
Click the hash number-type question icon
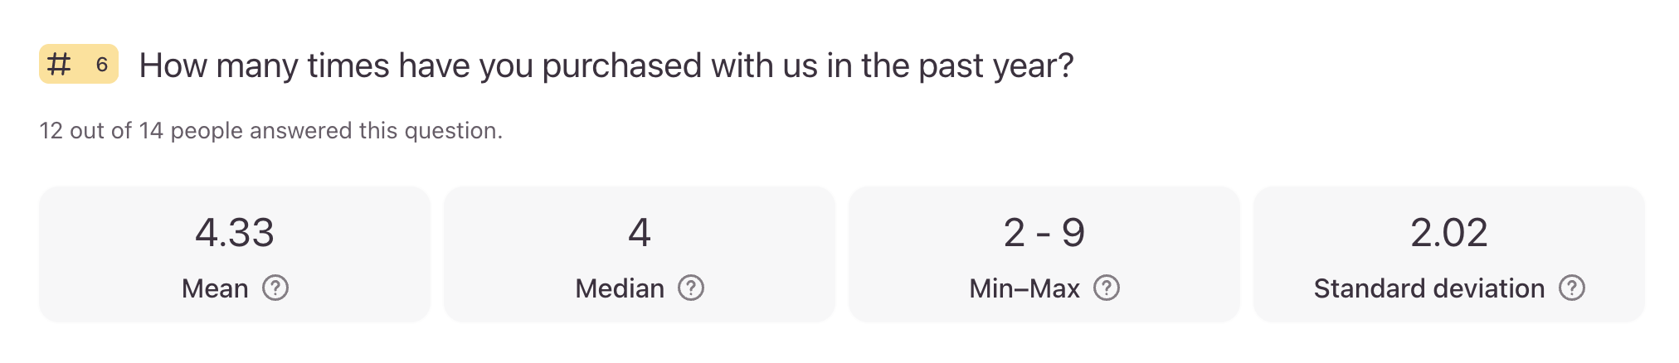coord(59,65)
